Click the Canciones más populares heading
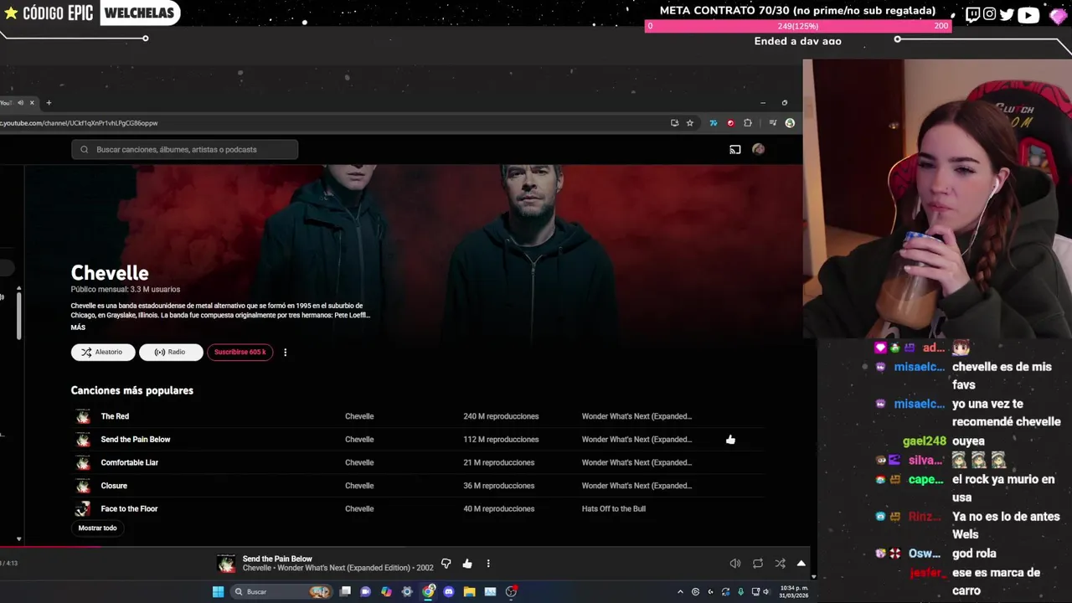Screen dimensions: 1072x603 (132, 391)
